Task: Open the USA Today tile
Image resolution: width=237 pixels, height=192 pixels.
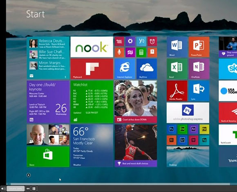Action: coord(228,91)
